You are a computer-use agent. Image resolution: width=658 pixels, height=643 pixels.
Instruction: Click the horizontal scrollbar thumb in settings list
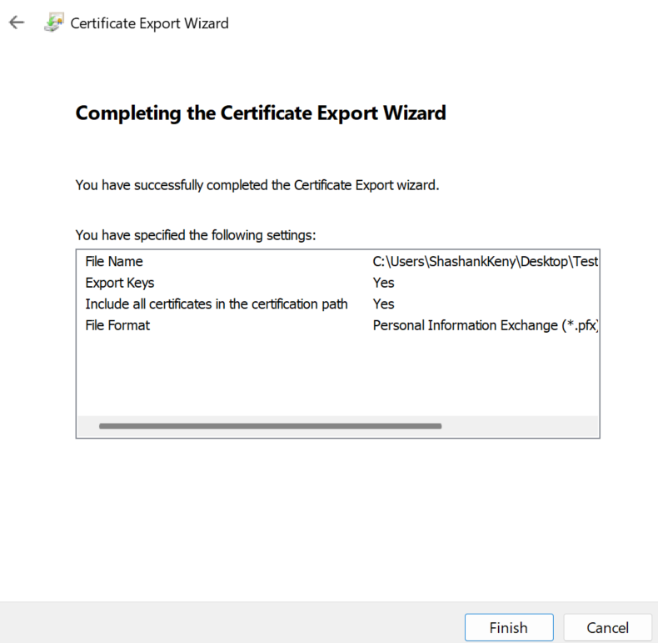coord(270,426)
